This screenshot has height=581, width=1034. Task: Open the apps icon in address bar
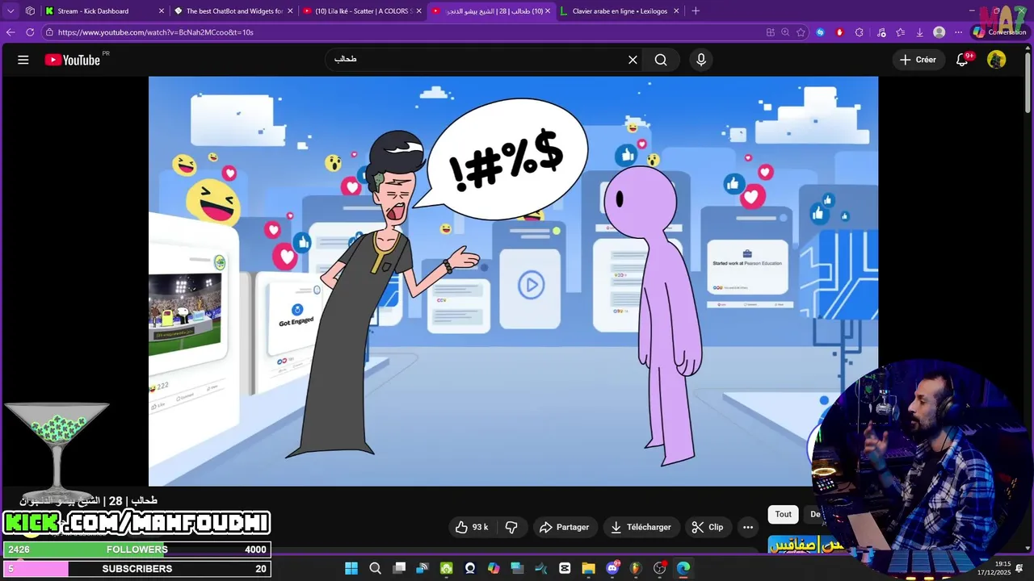(770, 32)
